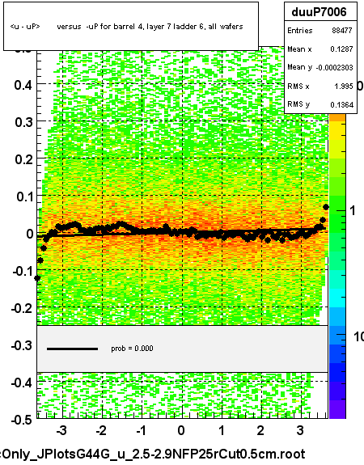Click the orange color band on palette
364x465 pixels.
click(337, 118)
